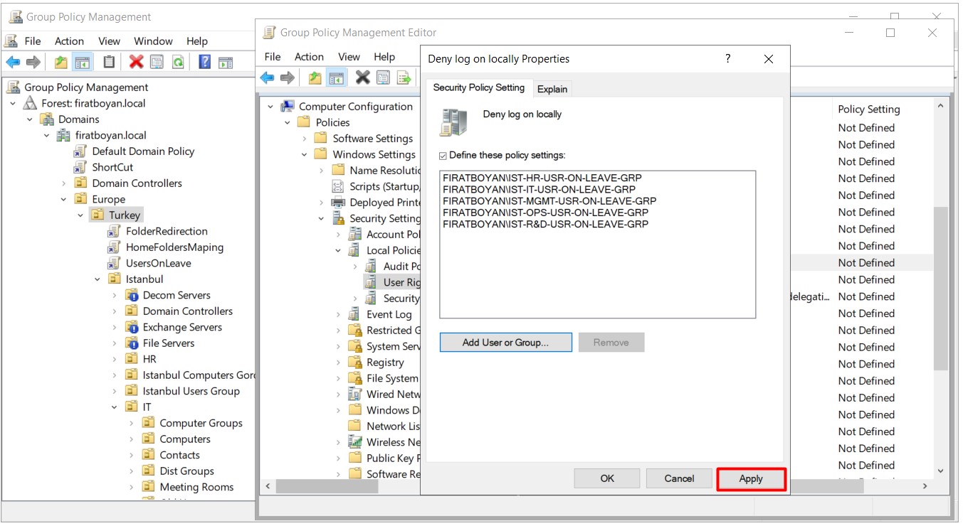Image resolution: width=963 pixels, height=526 pixels.
Task: Click the greyed Remove button
Action: tap(611, 343)
